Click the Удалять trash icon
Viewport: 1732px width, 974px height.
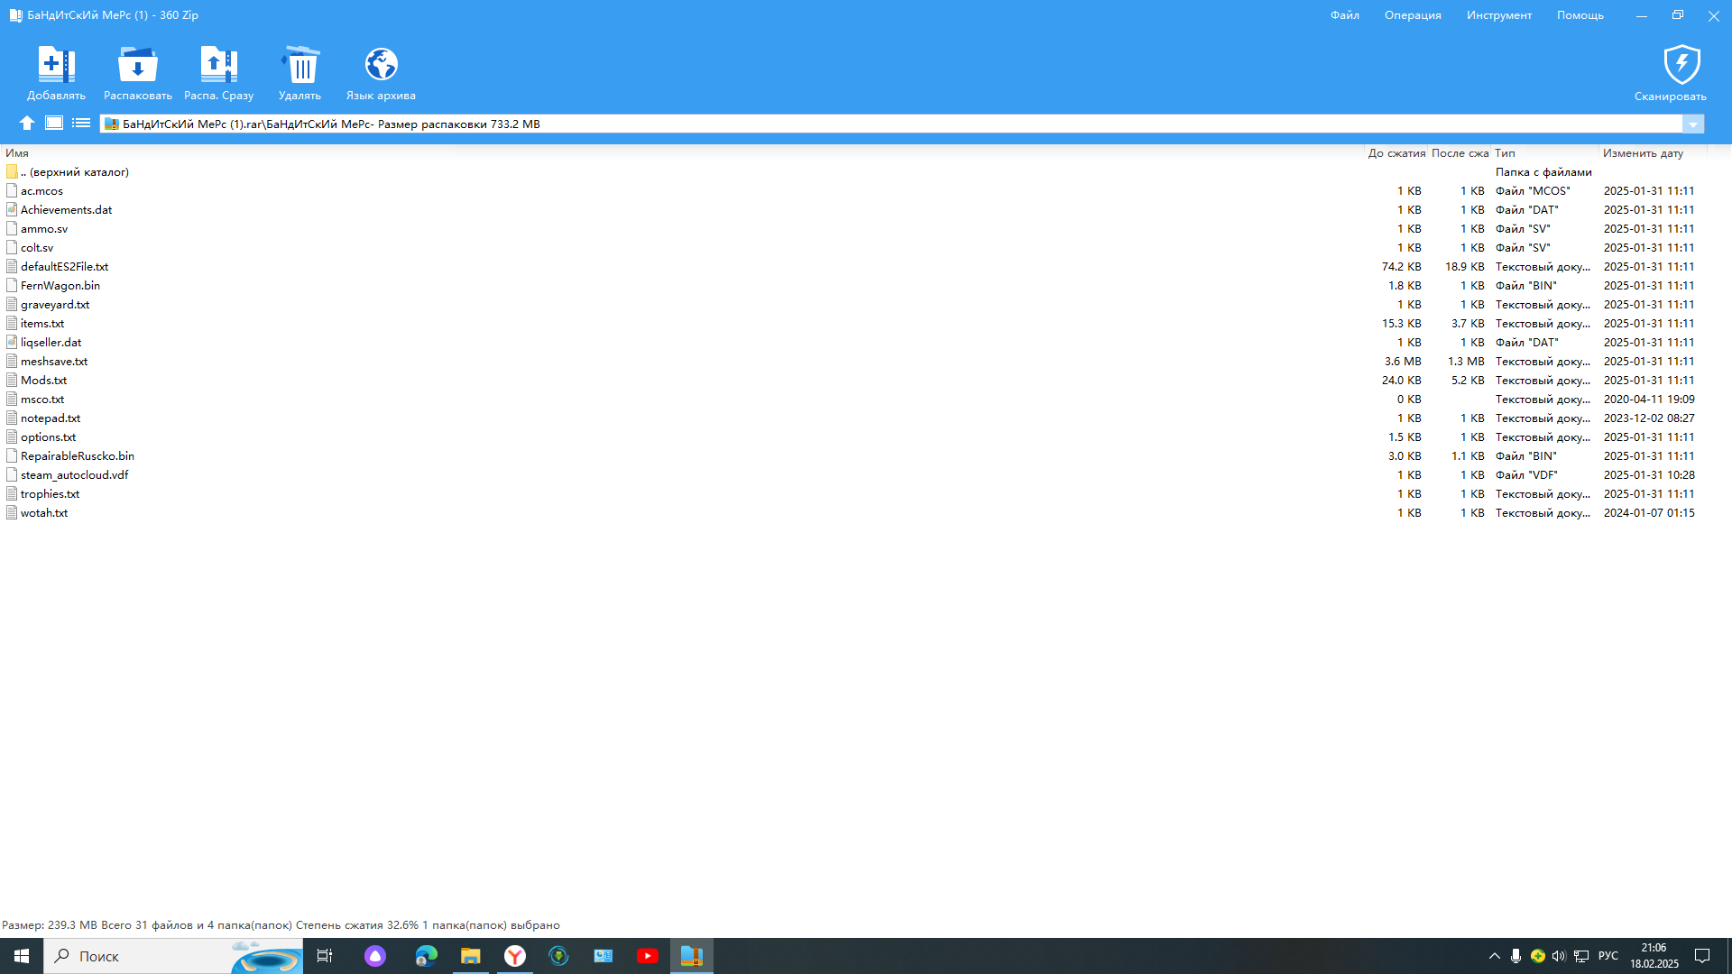coord(300,65)
